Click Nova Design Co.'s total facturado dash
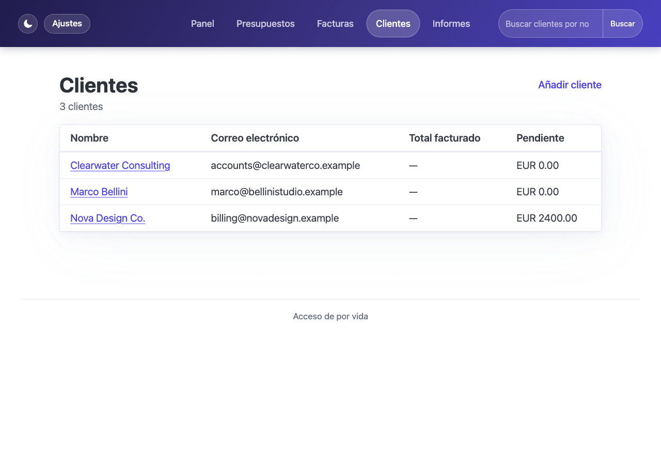Image resolution: width=661 pixels, height=465 pixels. [413, 218]
